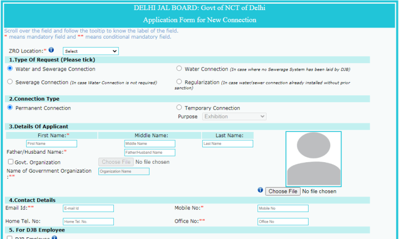Screen dimensions: 399x239
Task: Click the 'ZRO Location:' label
Action: pos(26,51)
